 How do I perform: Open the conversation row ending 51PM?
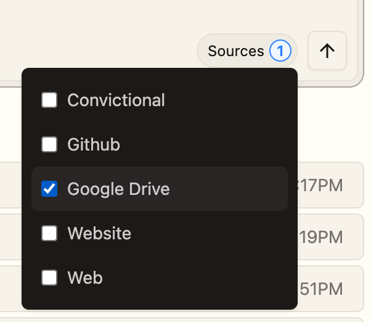pos(330,289)
